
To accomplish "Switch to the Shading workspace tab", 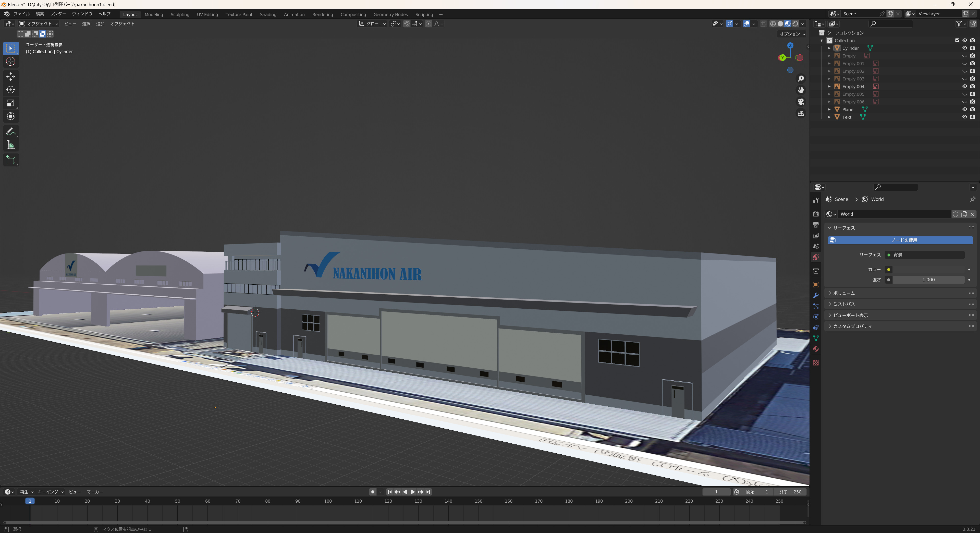I will (x=268, y=15).
